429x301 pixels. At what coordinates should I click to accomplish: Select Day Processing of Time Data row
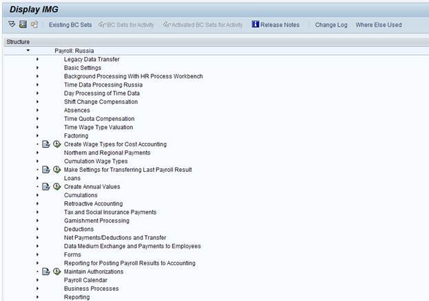coord(102,93)
